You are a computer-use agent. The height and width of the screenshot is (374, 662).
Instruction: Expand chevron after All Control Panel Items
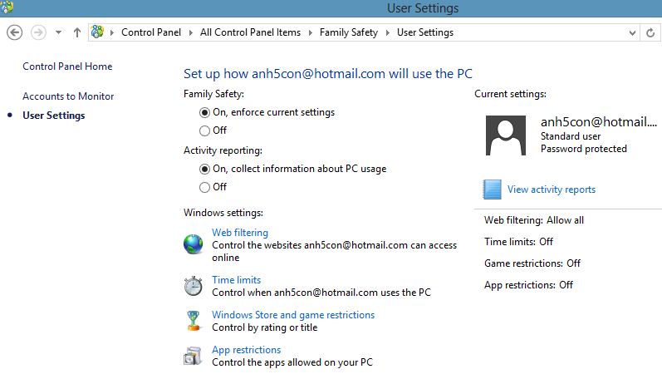coord(311,32)
